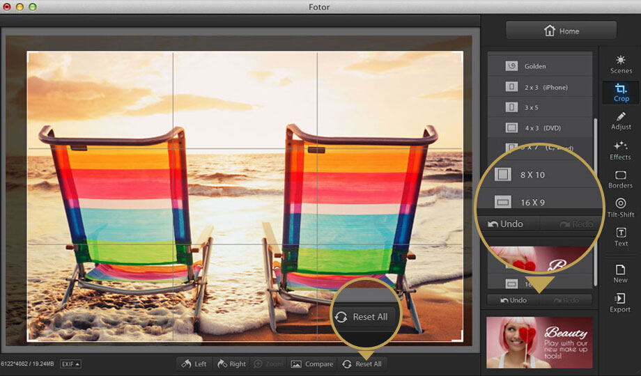The width and height of the screenshot is (641, 376).
Task: Open the Beauty makeup tools banner
Action: click(539, 343)
